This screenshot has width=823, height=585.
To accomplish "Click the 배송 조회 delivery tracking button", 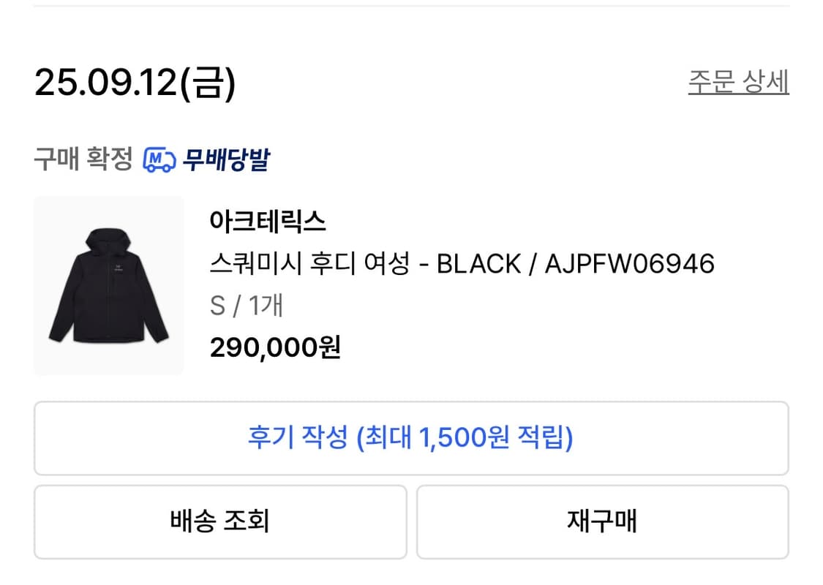I will coord(219,521).
